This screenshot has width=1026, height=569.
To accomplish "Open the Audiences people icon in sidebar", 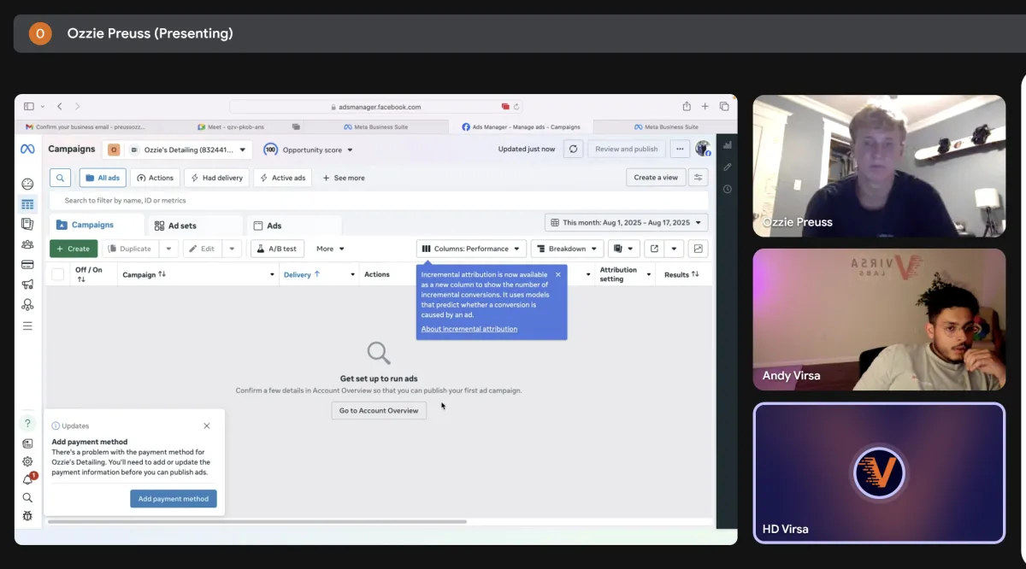I will pos(27,244).
